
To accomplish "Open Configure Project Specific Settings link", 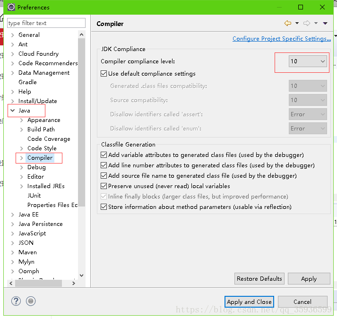I will (282, 39).
